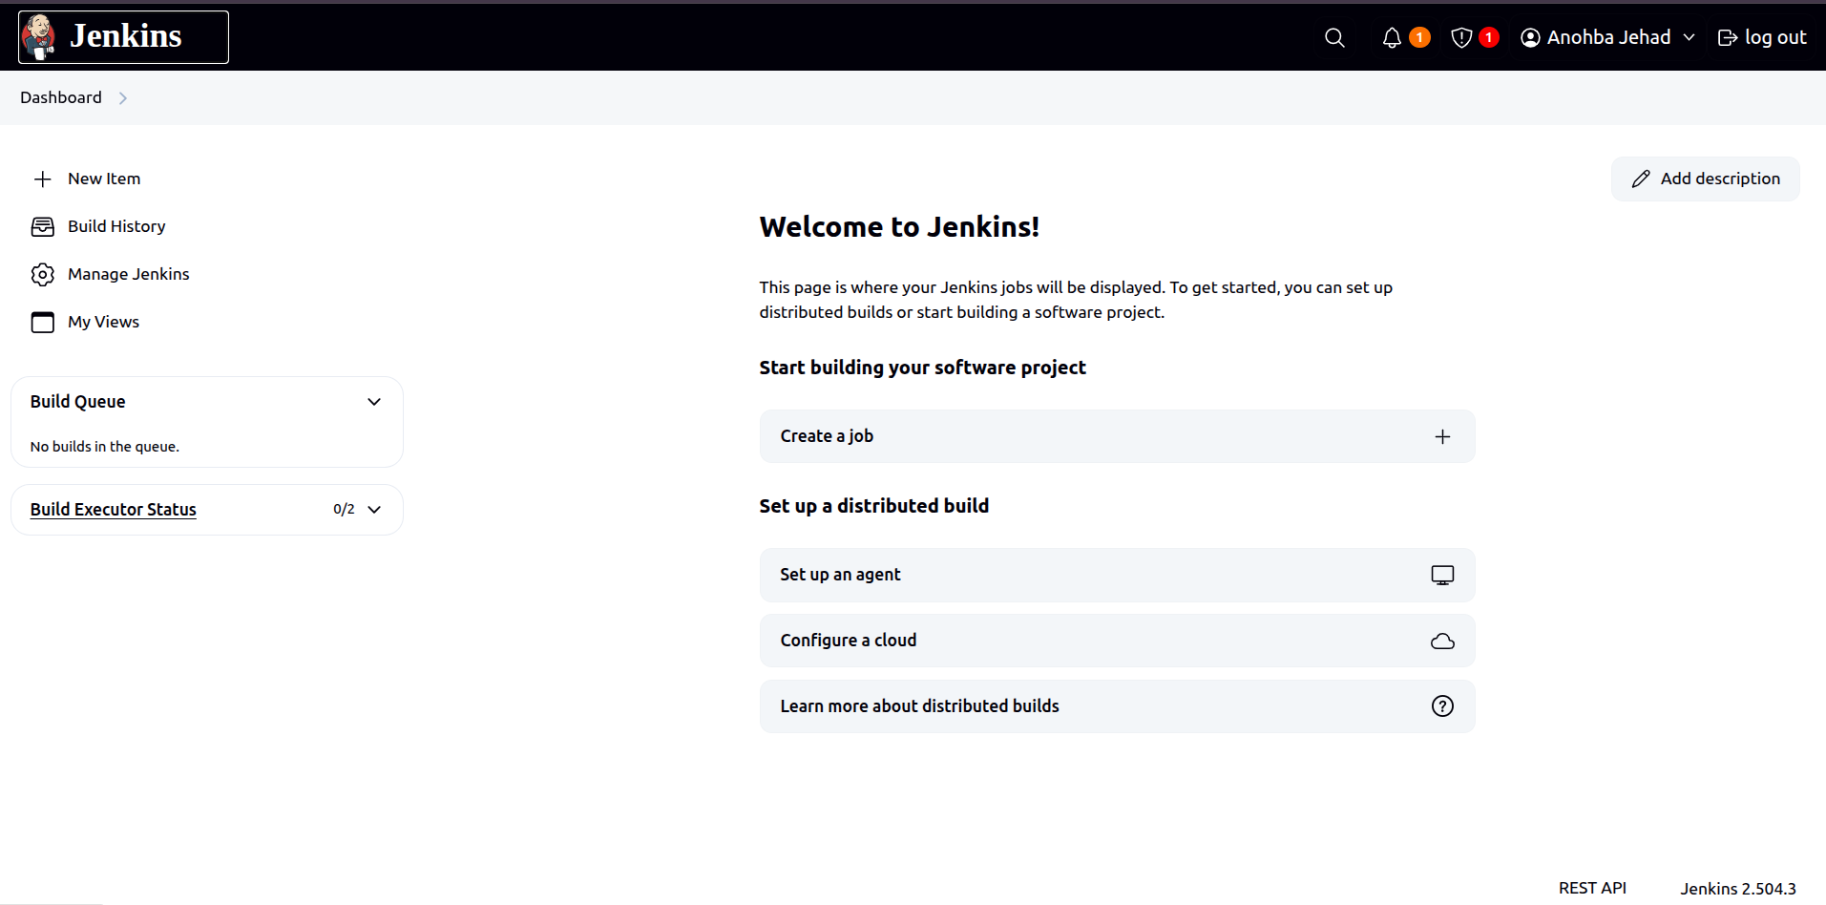Click Set up an agent
The height and width of the screenshot is (905, 1826).
point(1117,575)
